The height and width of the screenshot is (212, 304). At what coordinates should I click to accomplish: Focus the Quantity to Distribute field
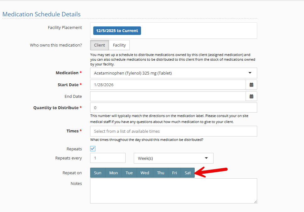click(x=173, y=108)
